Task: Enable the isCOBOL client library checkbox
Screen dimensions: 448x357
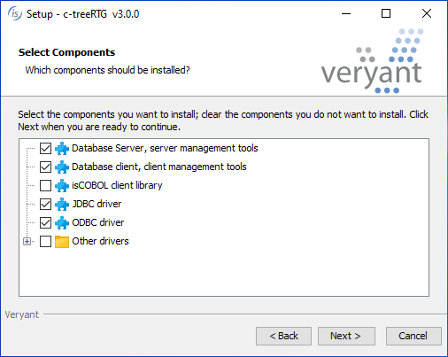Action: pos(45,185)
